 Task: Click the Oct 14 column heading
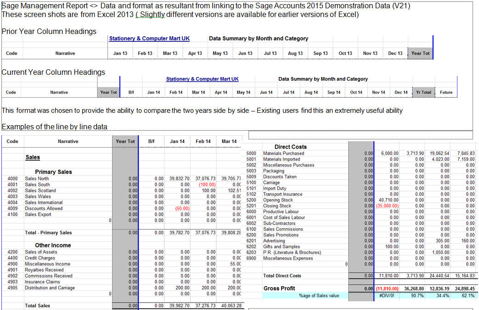356,92
